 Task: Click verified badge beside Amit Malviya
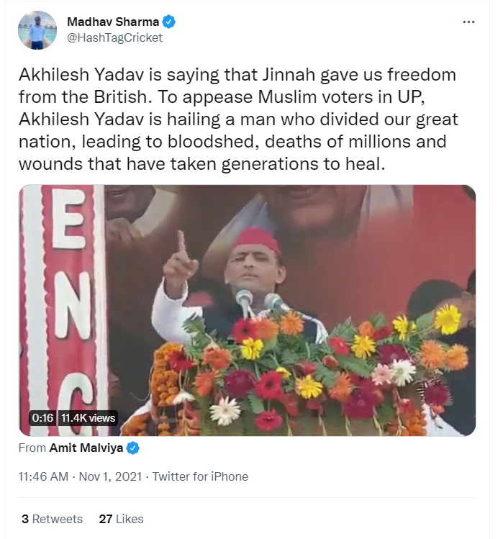(133, 448)
